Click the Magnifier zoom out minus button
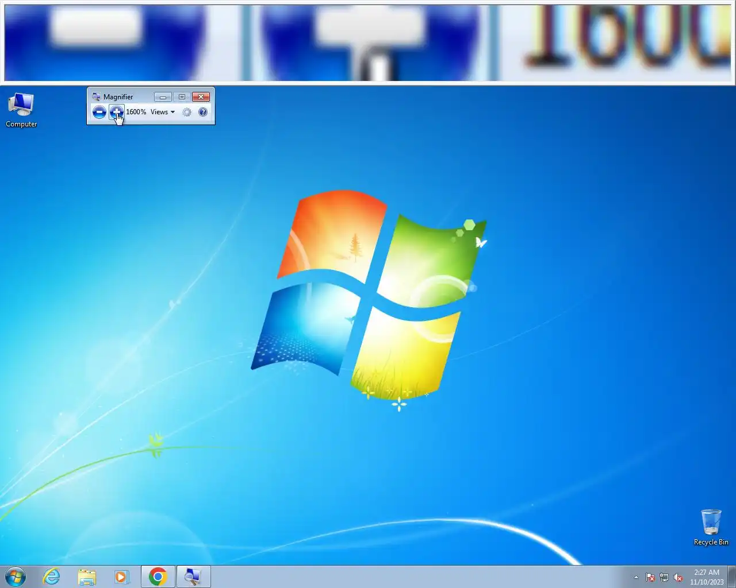 click(99, 112)
